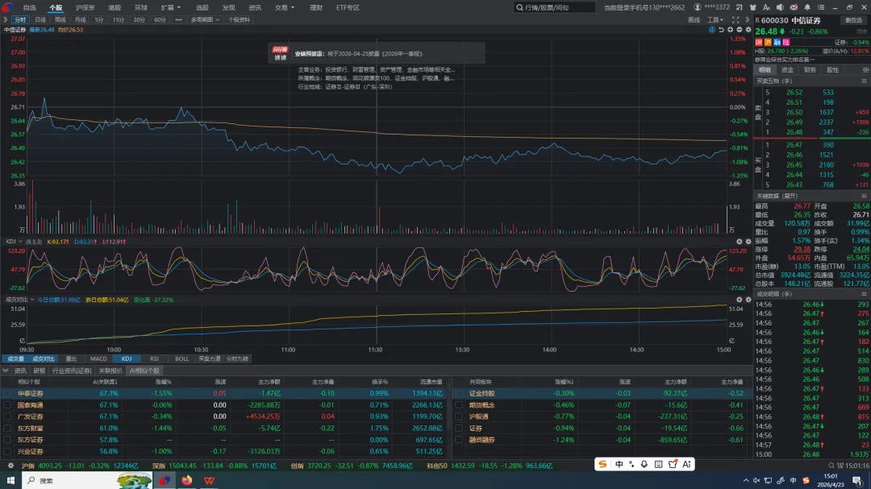Expand the 交易 menu dropdown

[x=285, y=8]
